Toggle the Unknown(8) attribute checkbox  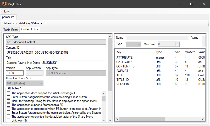coord(8,121)
